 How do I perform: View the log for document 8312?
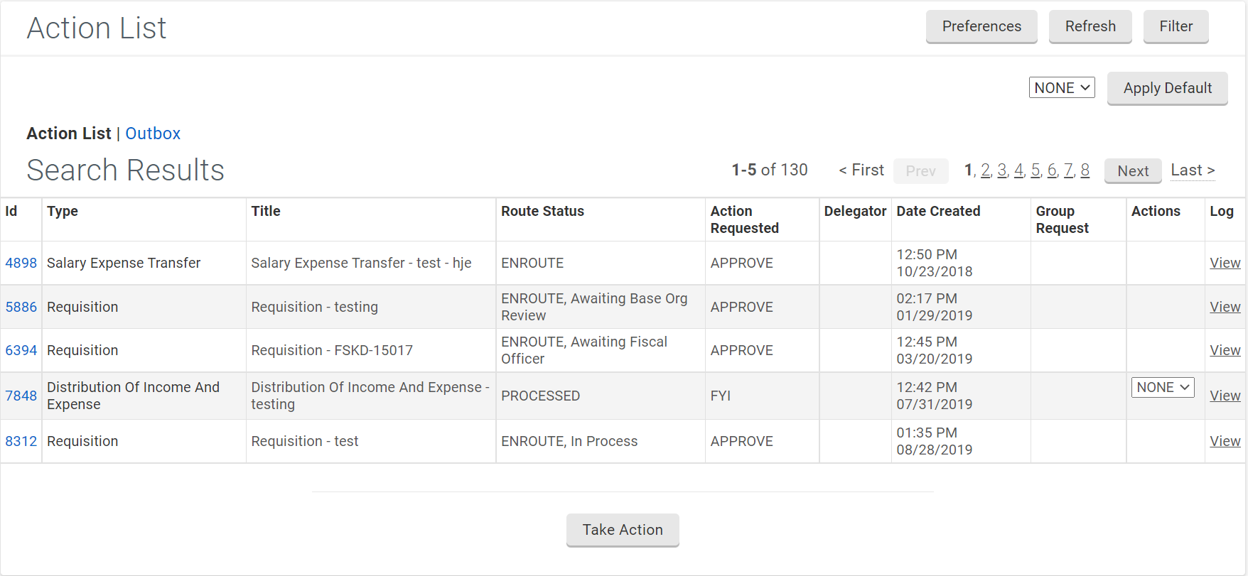(x=1225, y=441)
